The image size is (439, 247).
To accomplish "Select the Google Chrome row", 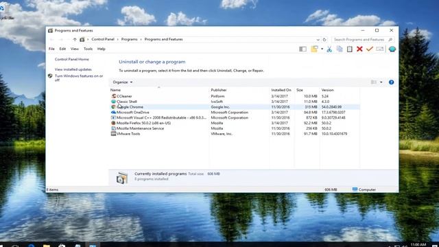I will [x=235, y=107].
